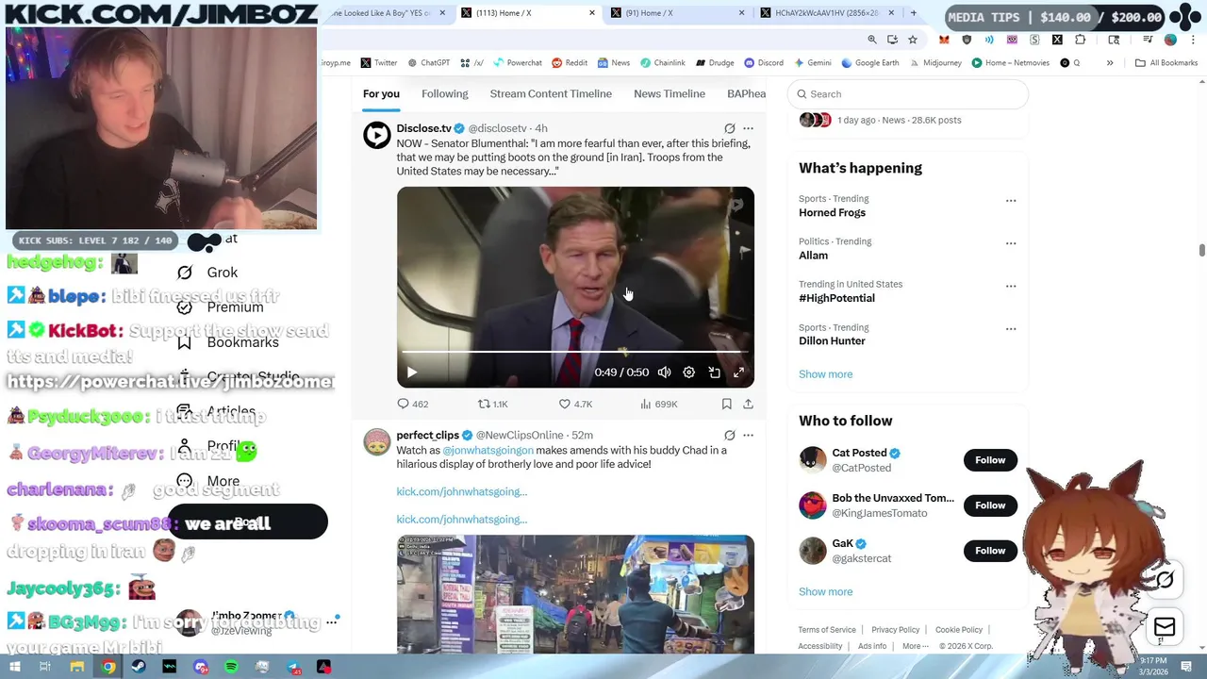Open the News Timeline tab
The image size is (1207, 679).
point(670,93)
